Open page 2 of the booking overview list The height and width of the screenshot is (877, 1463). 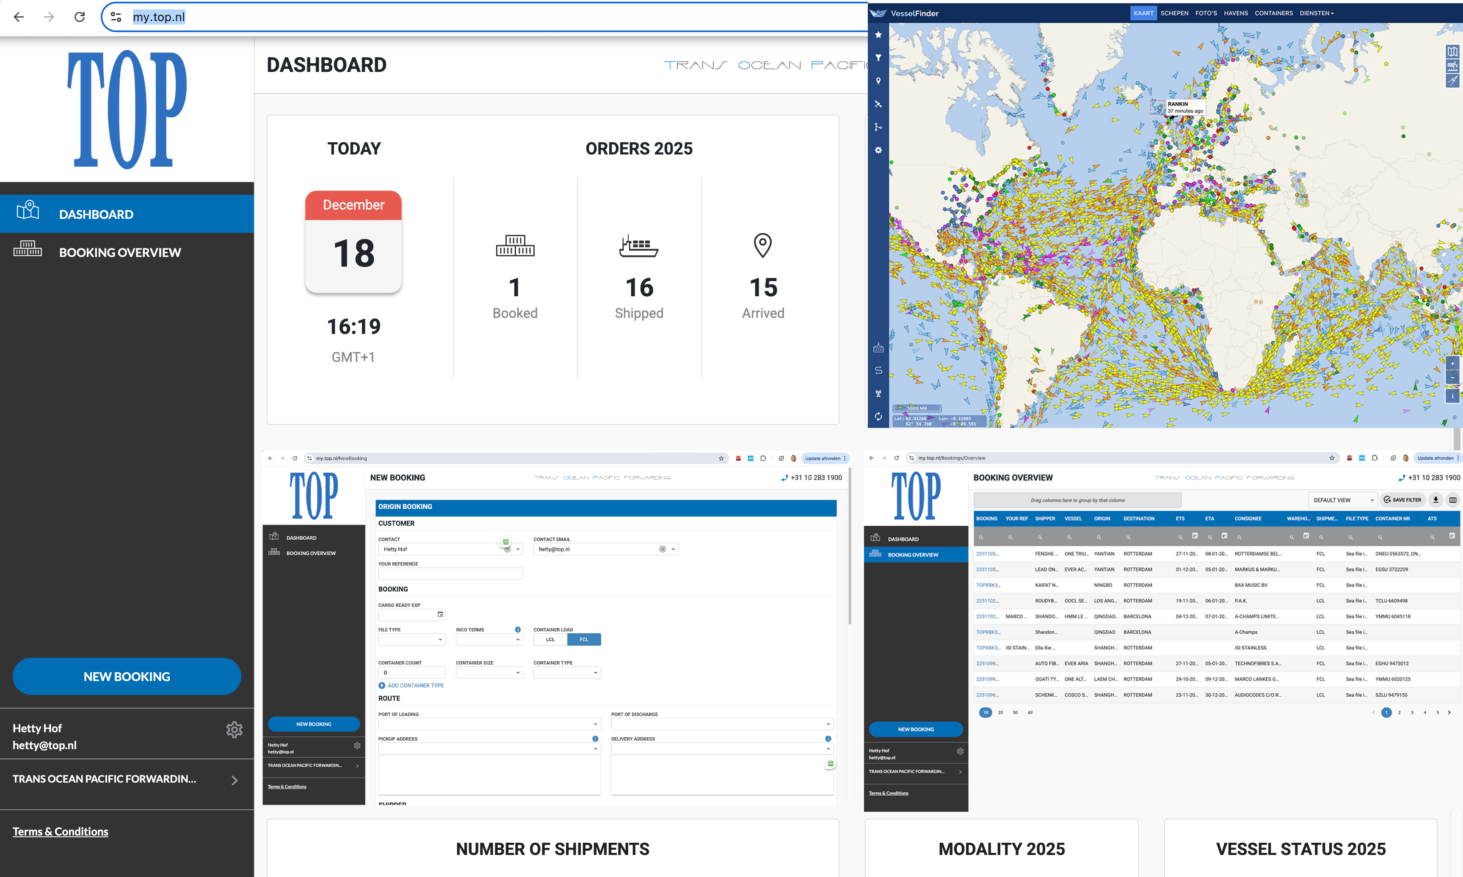(x=1399, y=713)
